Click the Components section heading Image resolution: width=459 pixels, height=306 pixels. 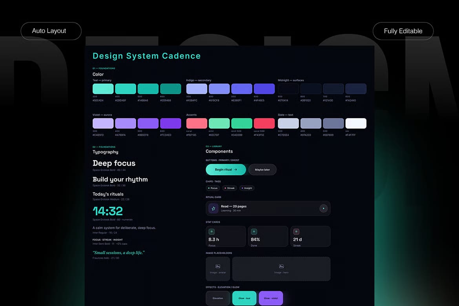219,151
